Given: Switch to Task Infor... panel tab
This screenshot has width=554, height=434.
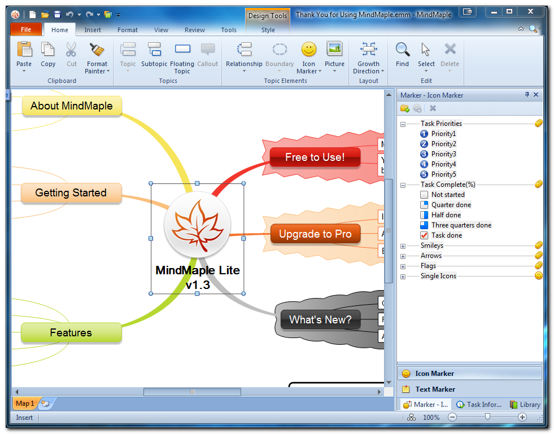Looking at the screenshot, I should click(x=479, y=405).
